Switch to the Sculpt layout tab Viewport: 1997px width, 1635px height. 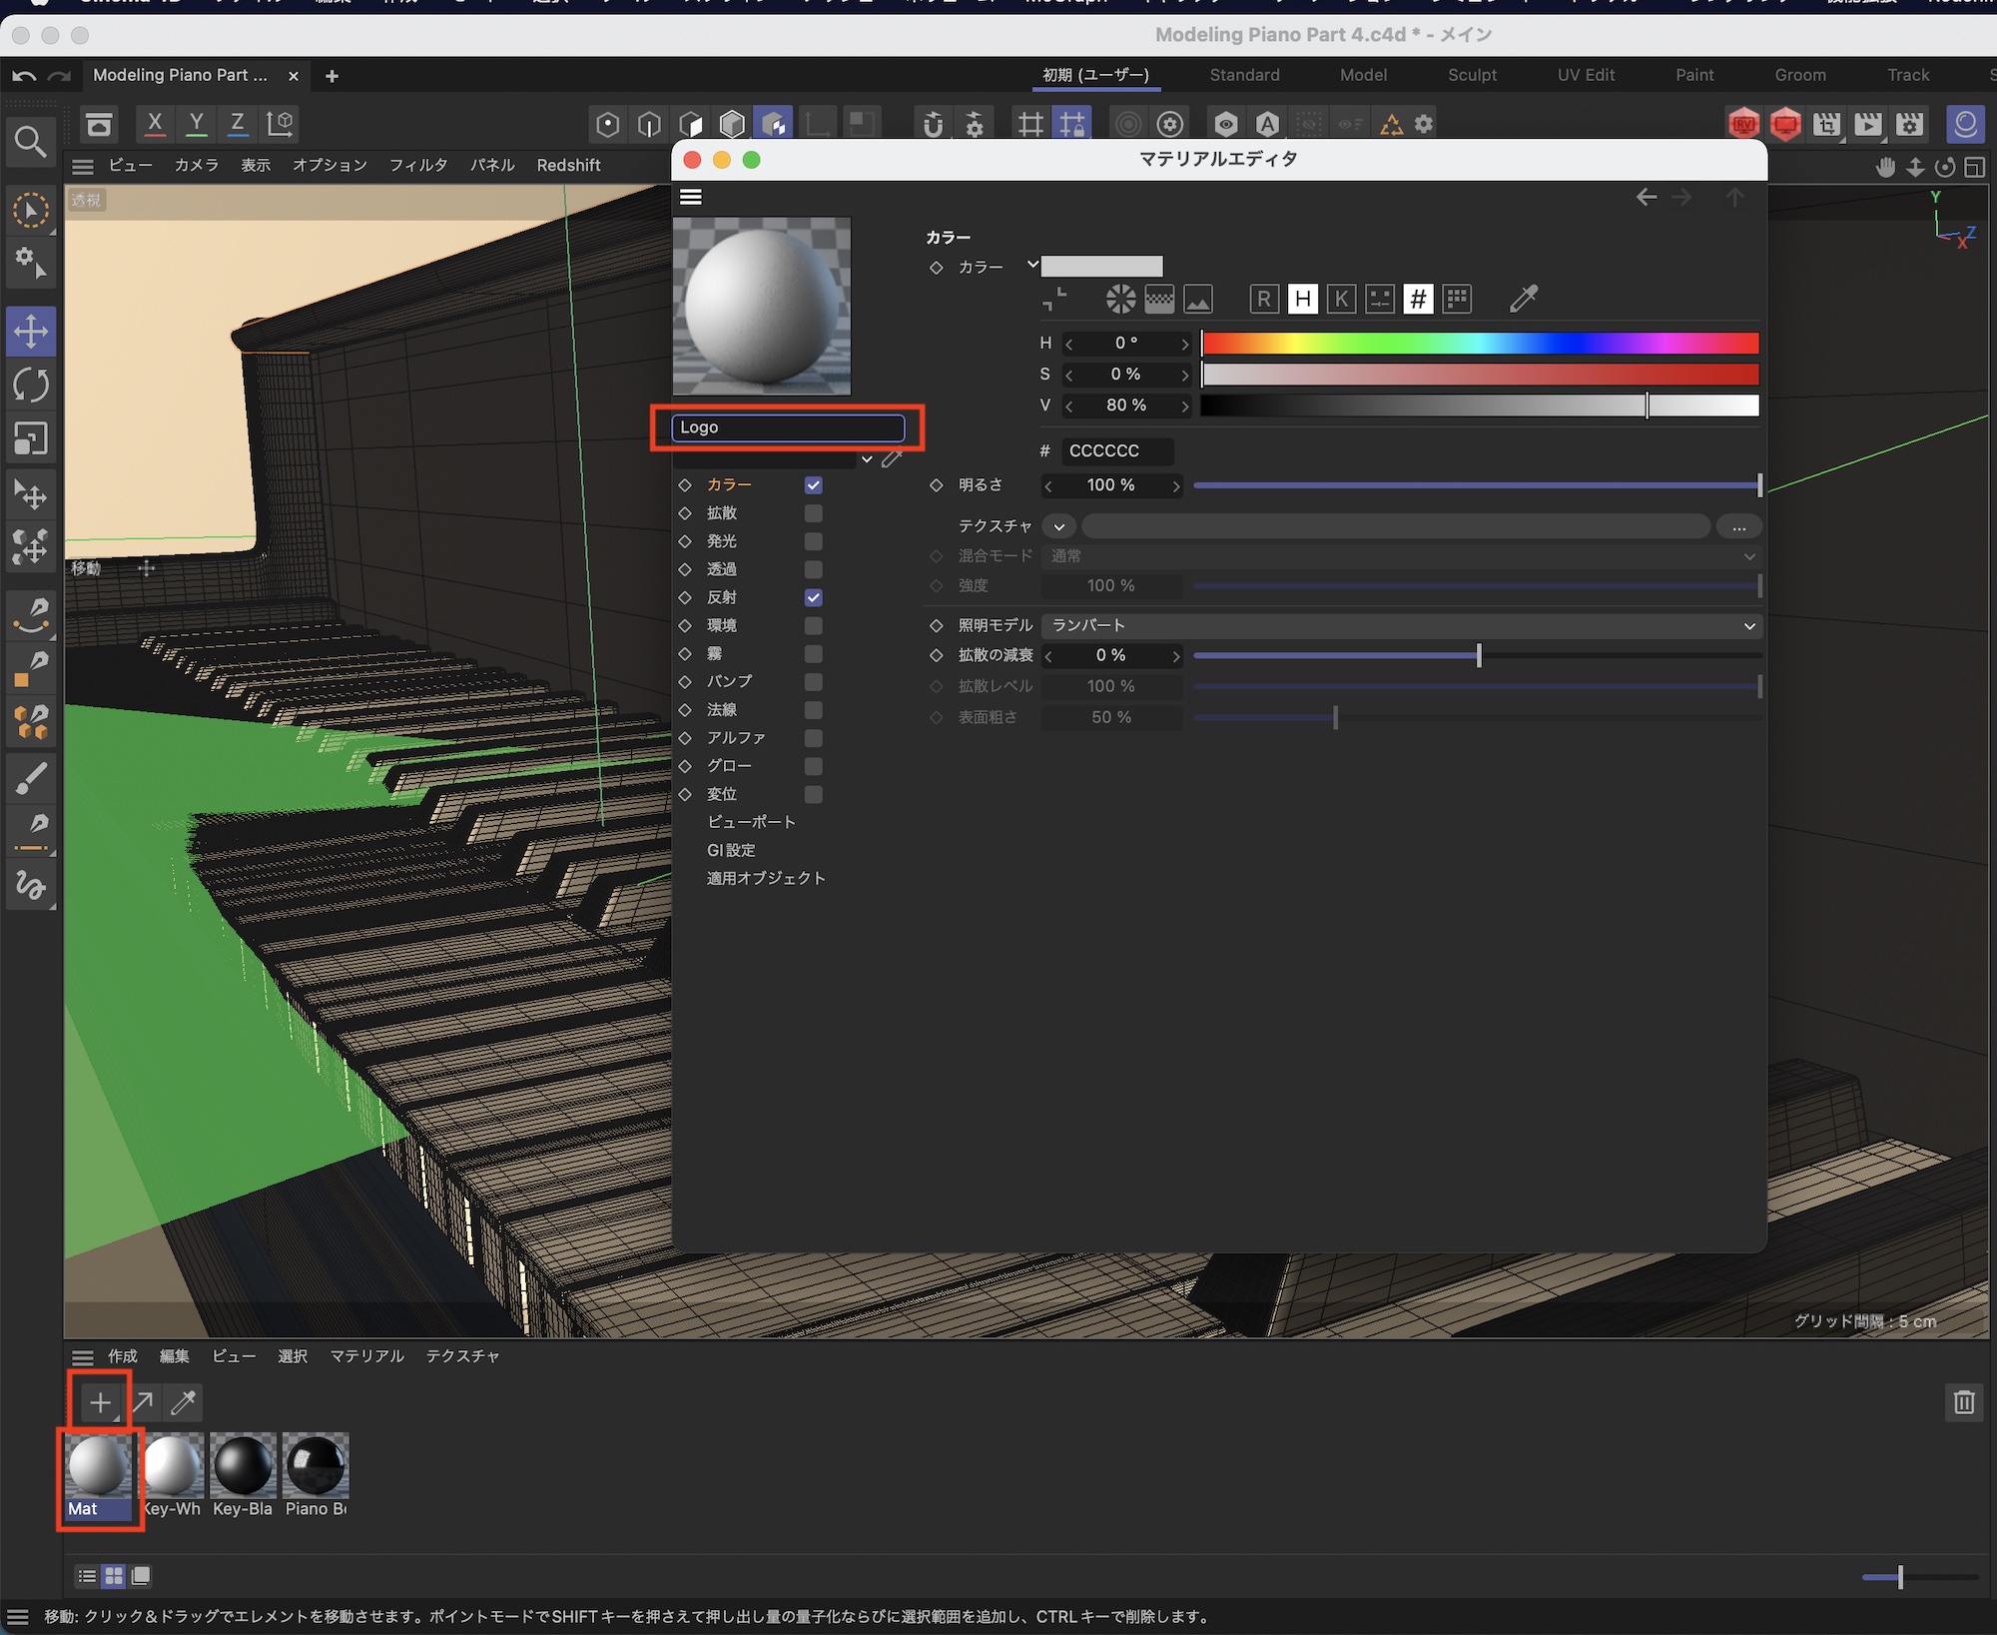coord(1472,75)
